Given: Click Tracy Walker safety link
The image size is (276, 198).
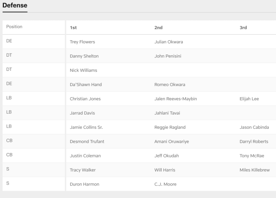Looking at the screenshot, I should tap(82, 170).
